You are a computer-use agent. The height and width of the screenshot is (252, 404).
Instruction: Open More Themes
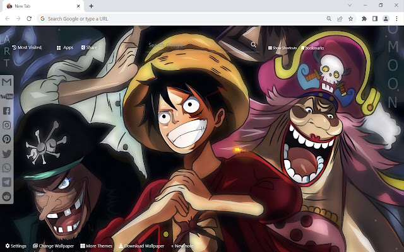pyautogui.click(x=96, y=246)
